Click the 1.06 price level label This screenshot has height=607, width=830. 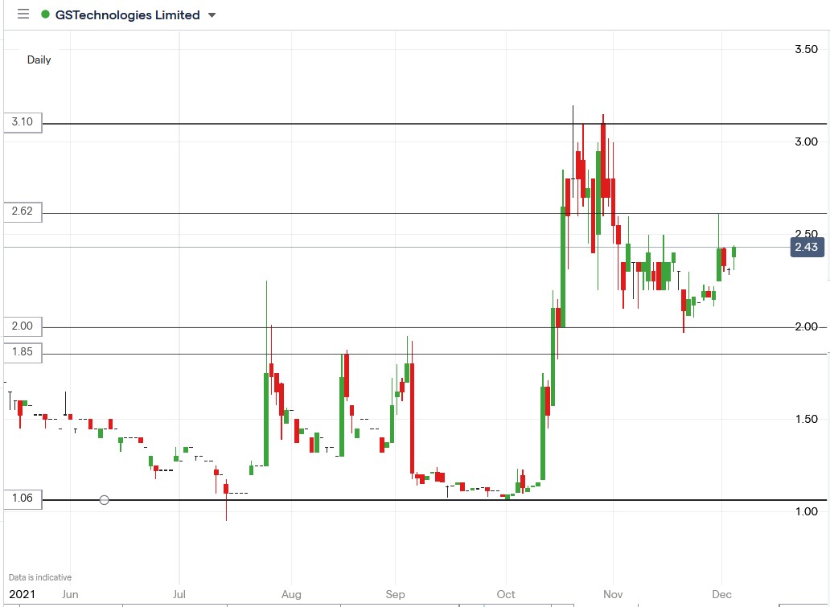click(x=21, y=498)
